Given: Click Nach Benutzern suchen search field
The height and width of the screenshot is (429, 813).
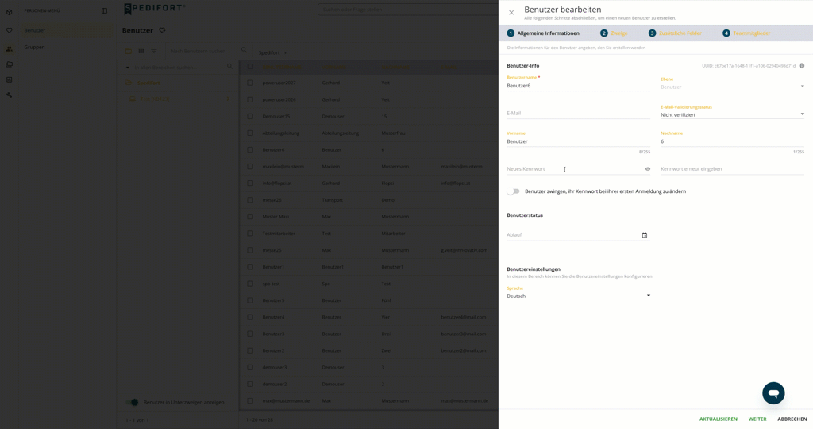Looking at the screenshot, I should click(x=204, y=51).
